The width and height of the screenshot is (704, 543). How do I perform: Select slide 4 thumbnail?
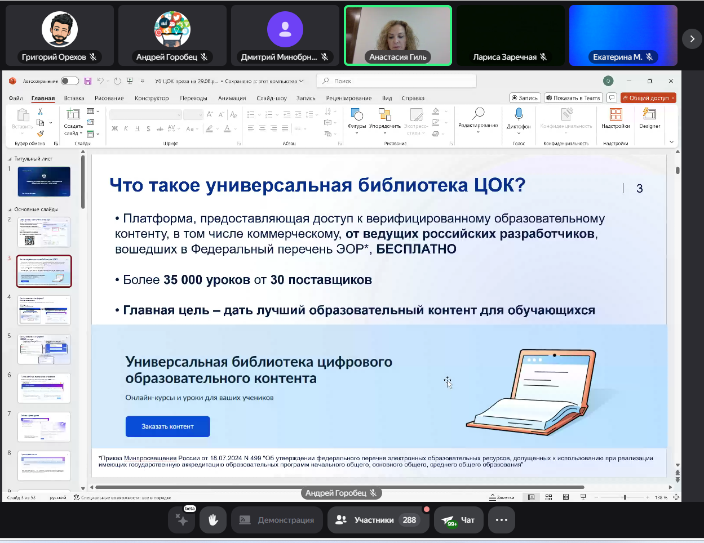click(x=44, y=309)
